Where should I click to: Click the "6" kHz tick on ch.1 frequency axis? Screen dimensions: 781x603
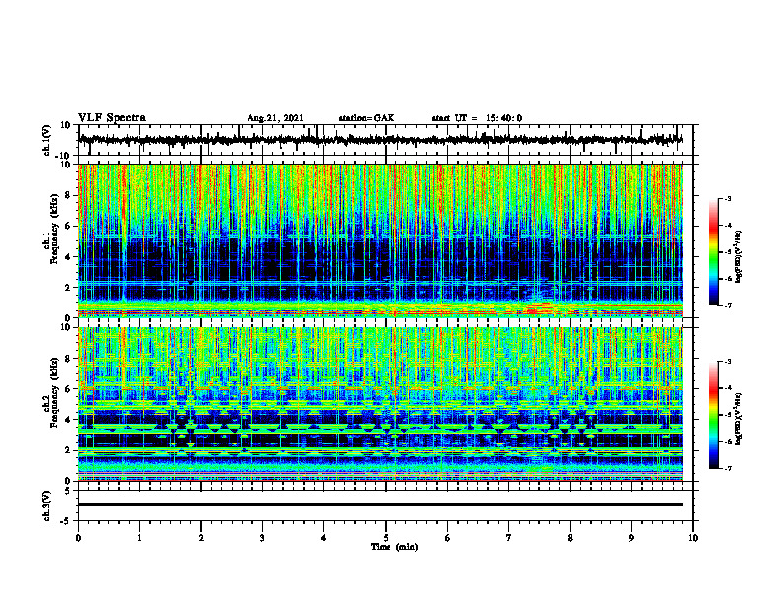pyautogui.click(x=68, y=227)
